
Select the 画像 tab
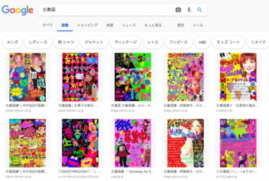pyautogui.click(x=65, y=25)
